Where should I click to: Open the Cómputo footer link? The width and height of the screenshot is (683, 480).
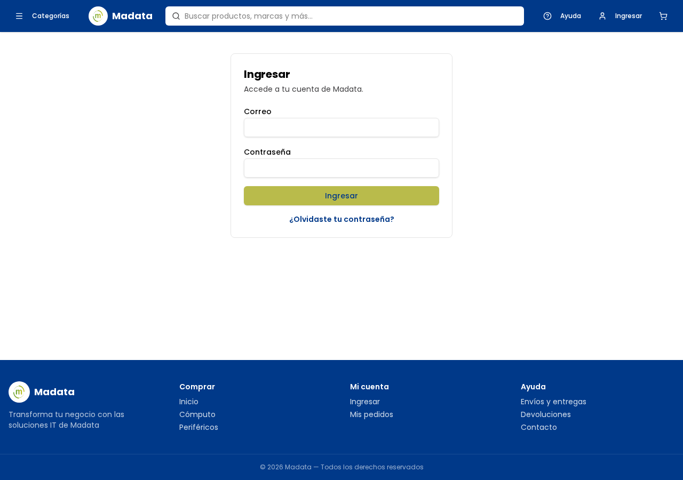(x=197, y=414)
